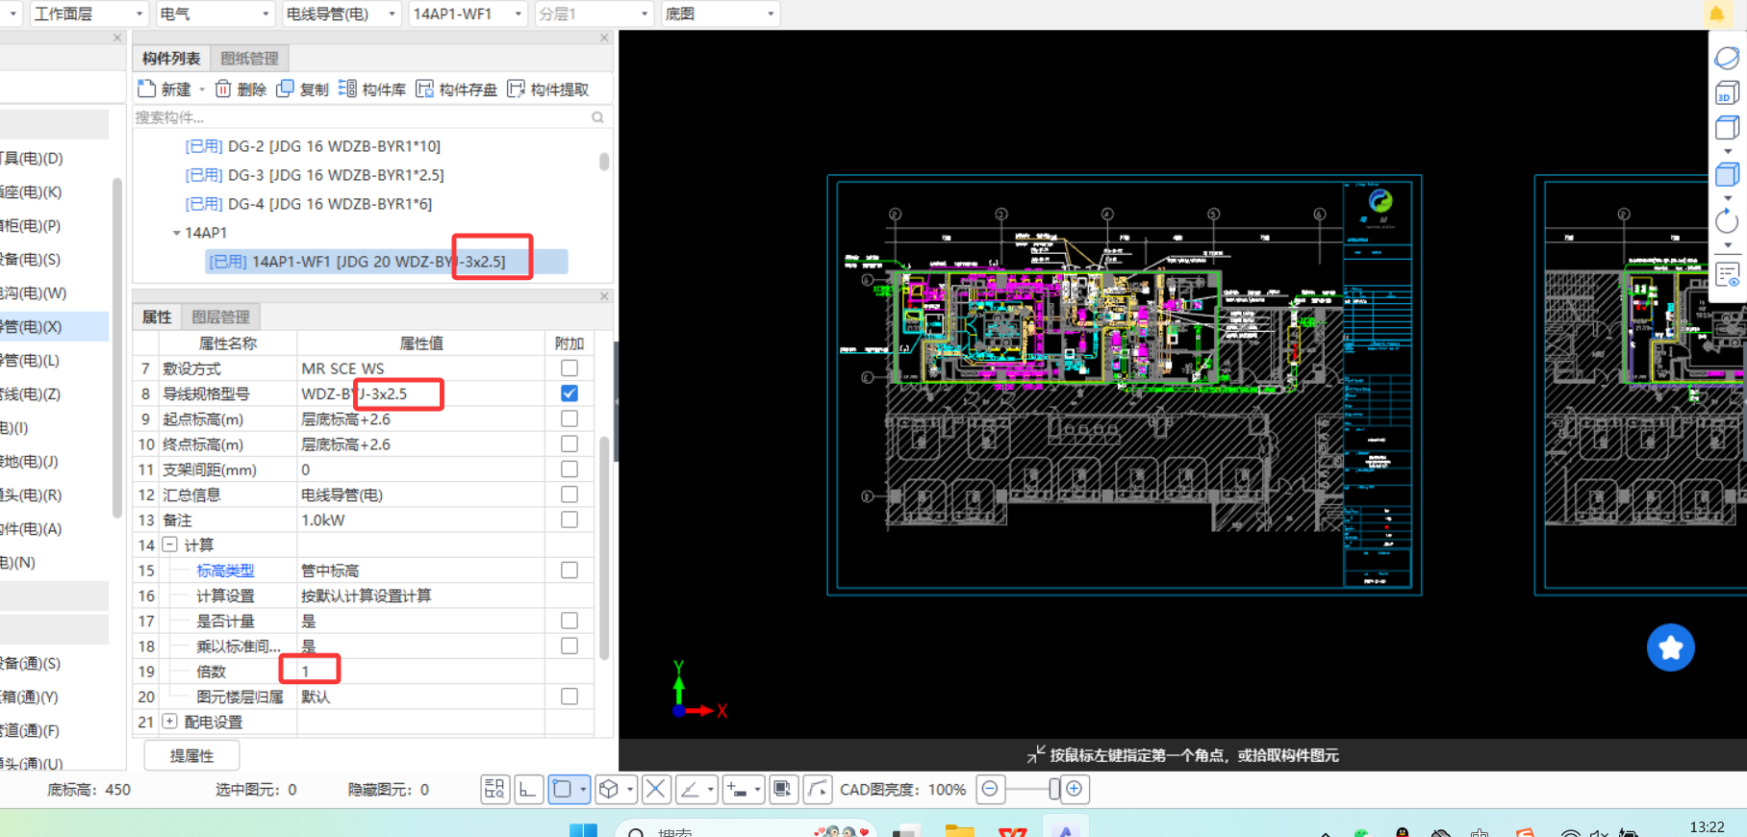Switch to the 图层管理 tab

[x=220, y=317]
